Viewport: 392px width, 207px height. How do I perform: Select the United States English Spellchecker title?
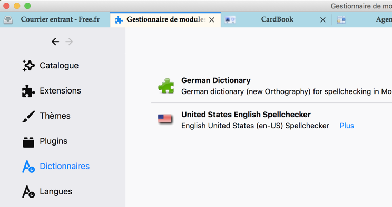pyautogui.click(x=246, y=115)
